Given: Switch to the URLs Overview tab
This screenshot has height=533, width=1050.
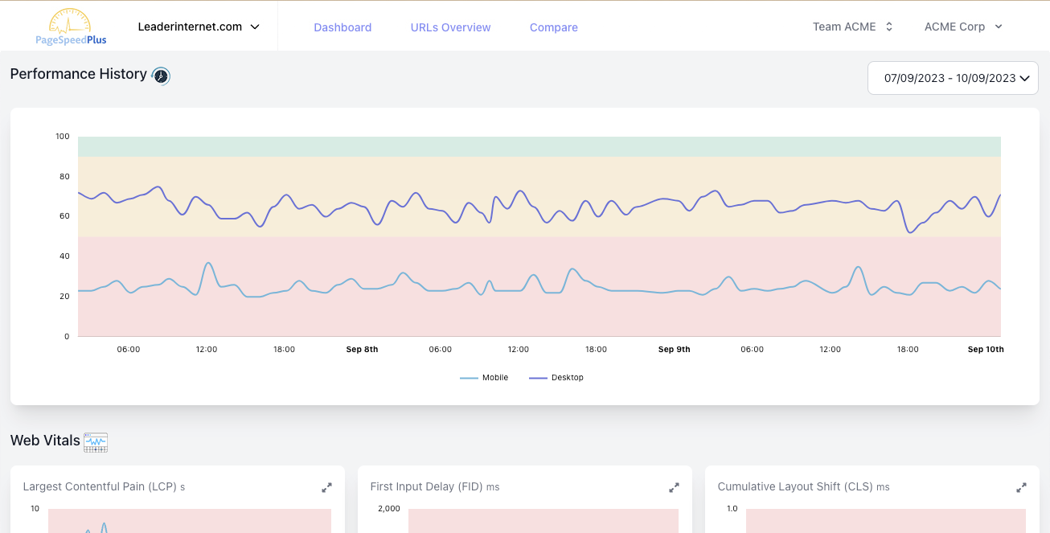Looking at the screenshot, I should coord(450,27).
